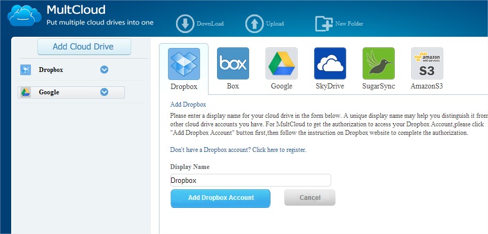Select the Google Drive service icon
Viewport: 488px width, 234px height.
pyautogui.click(x=282, y=63)
